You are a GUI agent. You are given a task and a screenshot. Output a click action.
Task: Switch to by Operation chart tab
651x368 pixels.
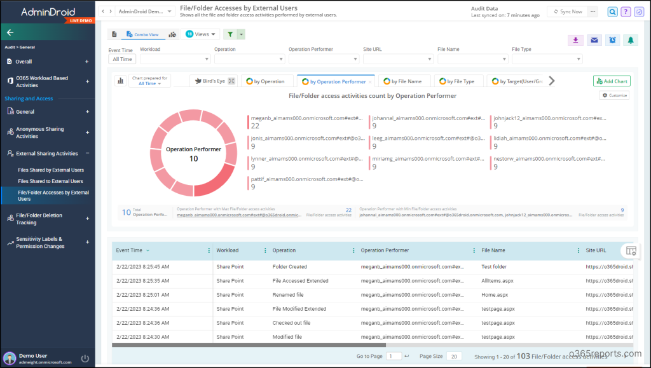266,81
